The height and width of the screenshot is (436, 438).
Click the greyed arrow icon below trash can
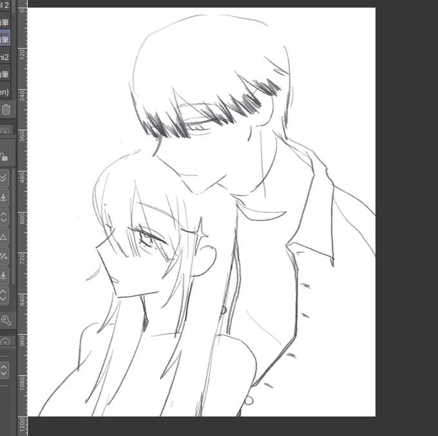pos(5,131)
